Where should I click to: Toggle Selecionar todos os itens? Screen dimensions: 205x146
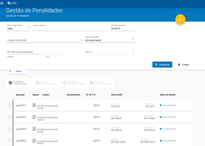pyautogui.click(x=10, y=82)
